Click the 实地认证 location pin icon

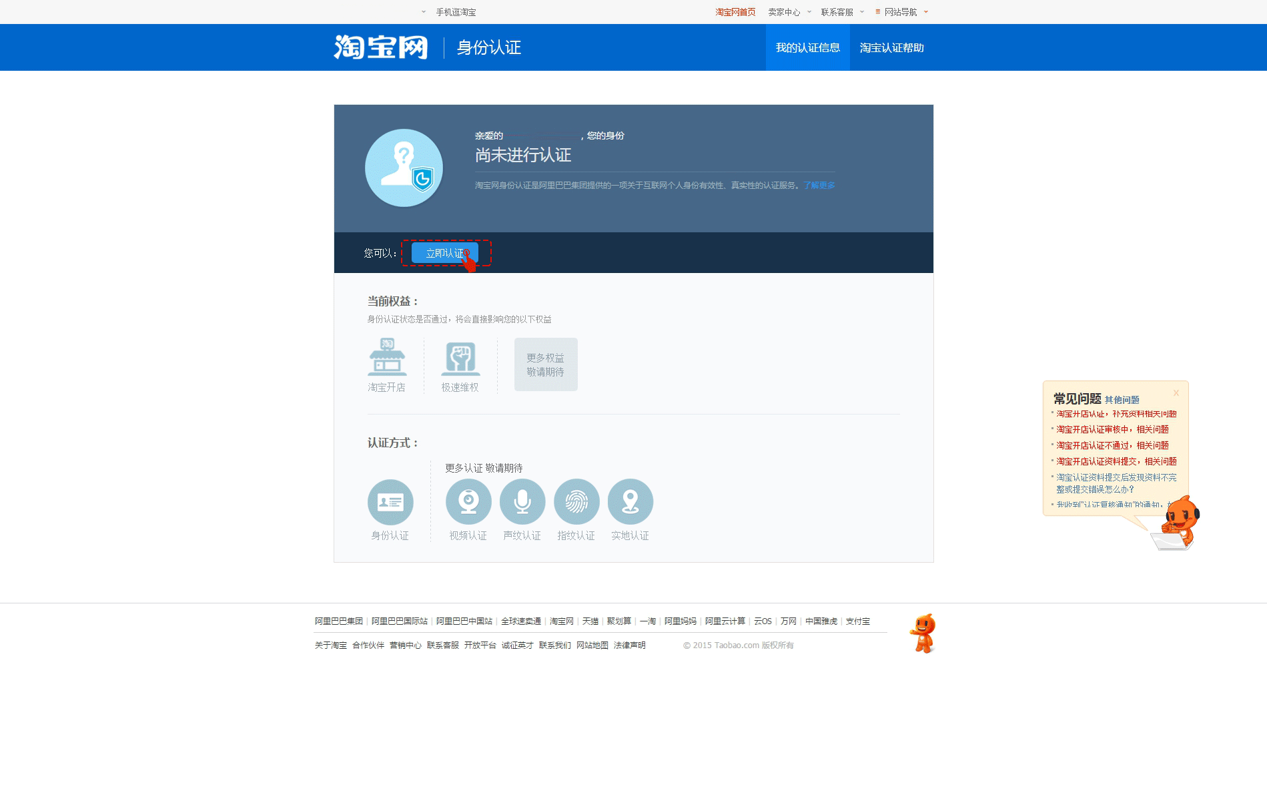click(x=630, y=501)
